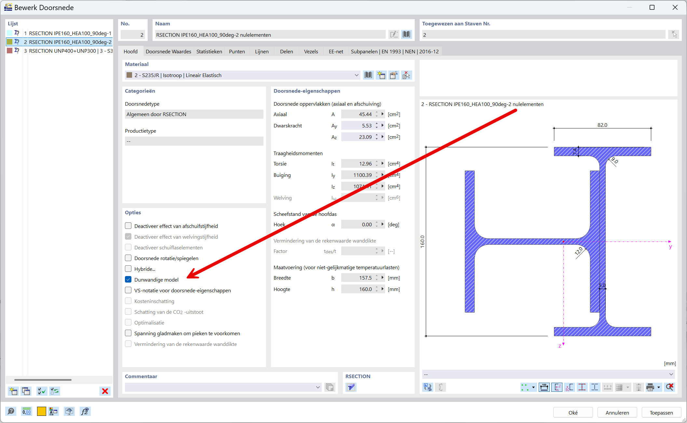Toggle the dimension display icon in preview toolbar
687x423 pixels.
544,387
